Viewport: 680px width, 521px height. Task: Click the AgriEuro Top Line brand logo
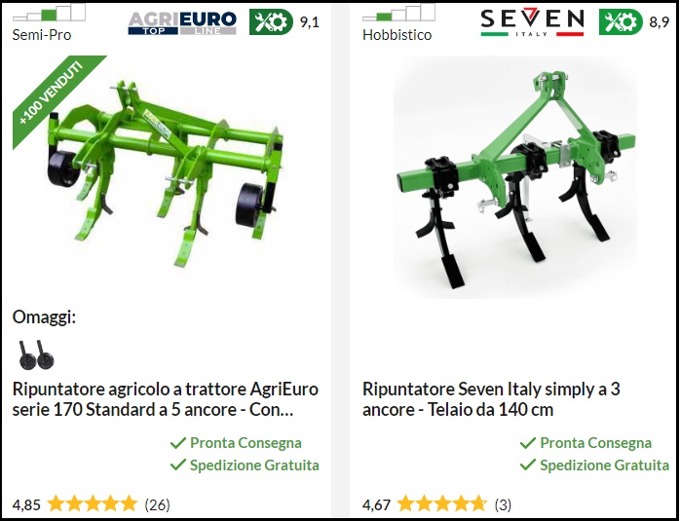tap(182, 22)
